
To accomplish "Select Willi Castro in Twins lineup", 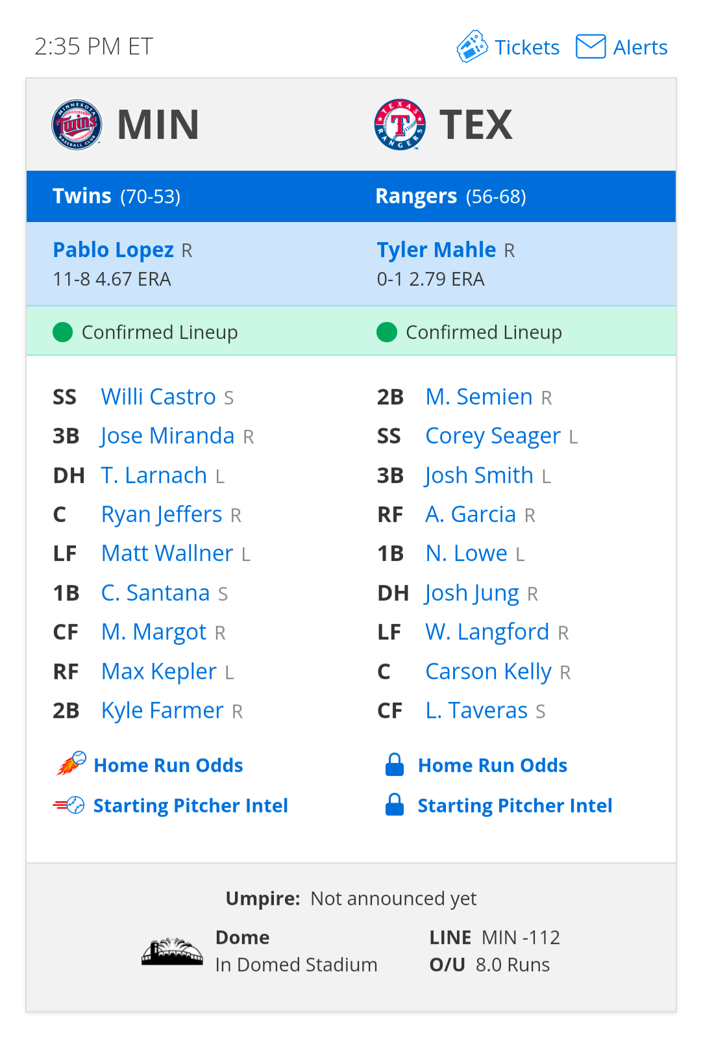I will [x=158, y=397].
